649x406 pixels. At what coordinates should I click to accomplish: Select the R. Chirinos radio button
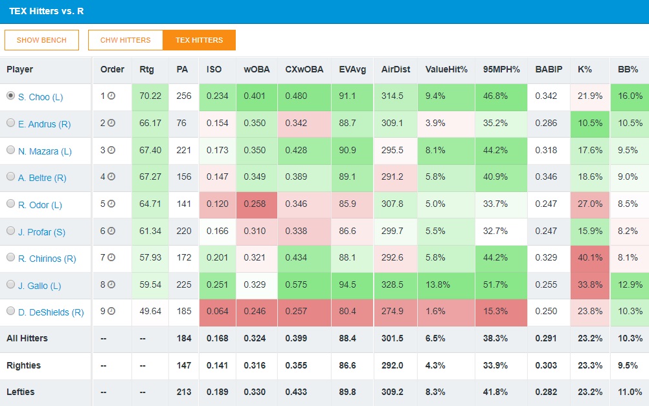11,257
